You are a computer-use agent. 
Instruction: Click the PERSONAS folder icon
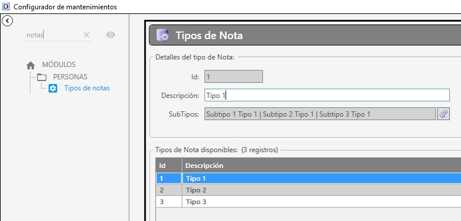click(x=41, y=77)
